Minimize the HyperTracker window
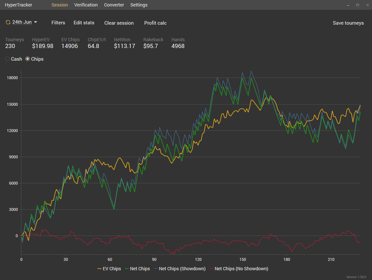The image size is (372, 280). (x=348, y=5)
